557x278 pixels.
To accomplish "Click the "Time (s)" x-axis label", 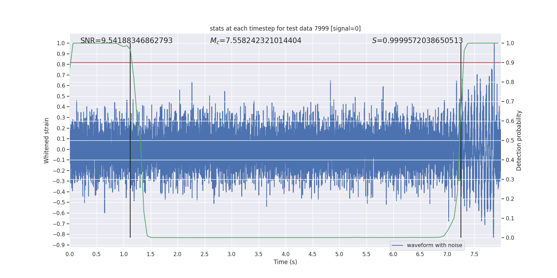I will [x=285, y=262].
